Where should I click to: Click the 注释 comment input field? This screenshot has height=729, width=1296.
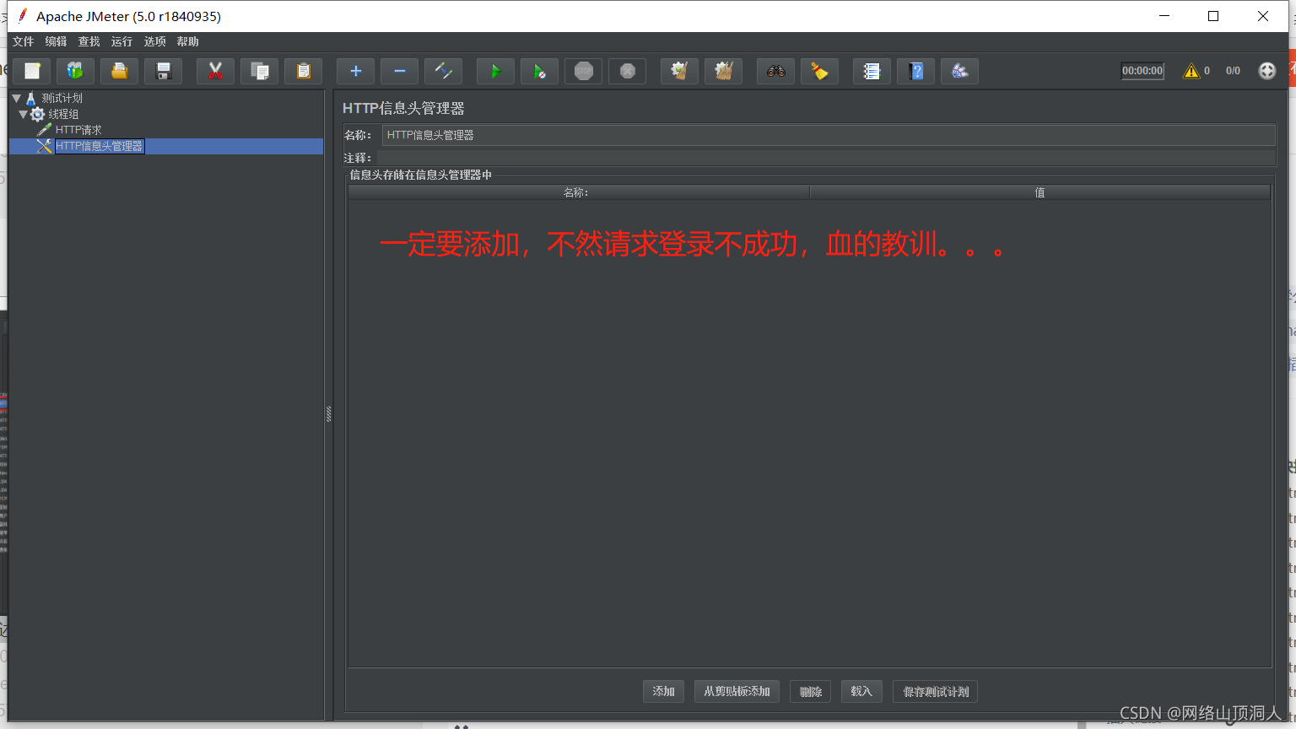tap(825, 158)
